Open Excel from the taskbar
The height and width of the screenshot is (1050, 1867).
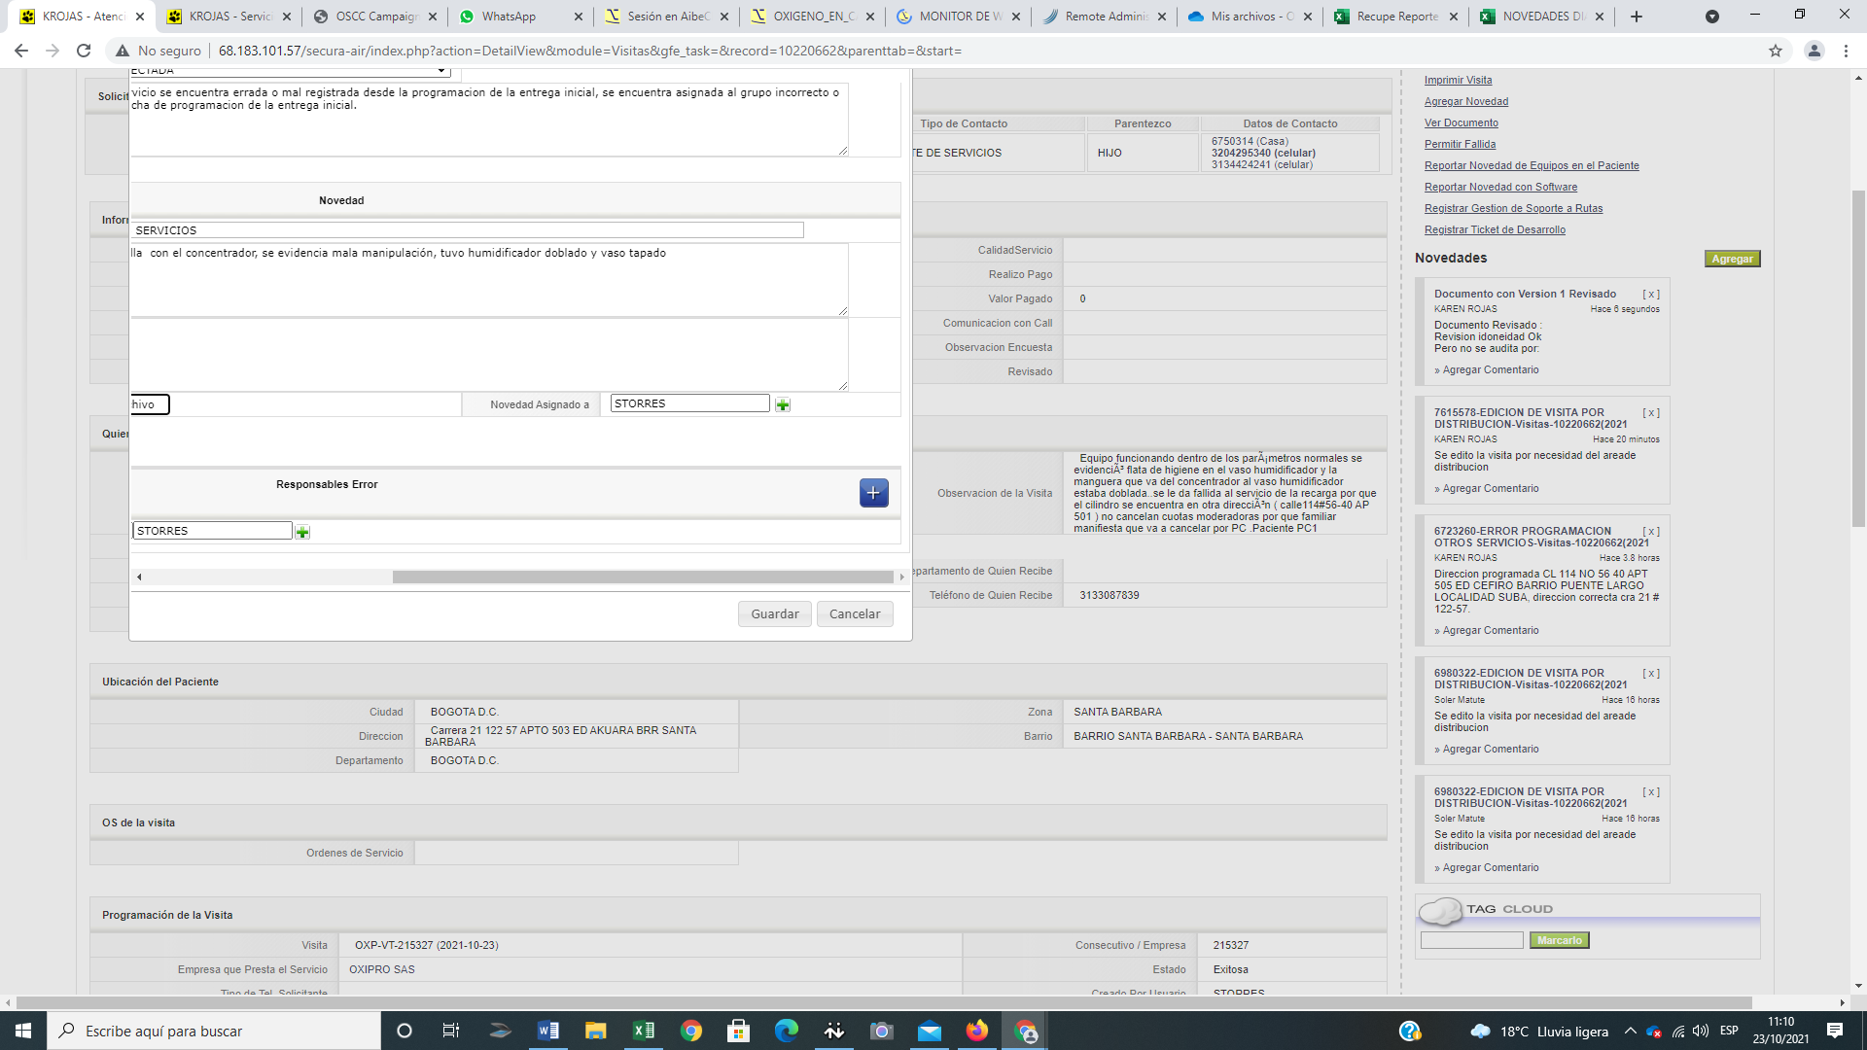644,1031
